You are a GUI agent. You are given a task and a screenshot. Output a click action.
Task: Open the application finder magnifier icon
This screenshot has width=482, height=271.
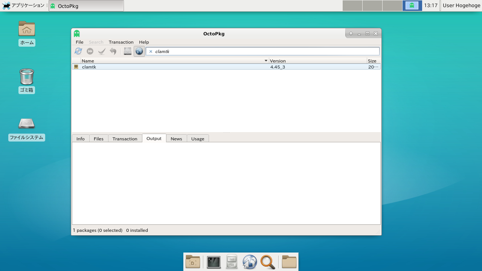pos(268,262)
